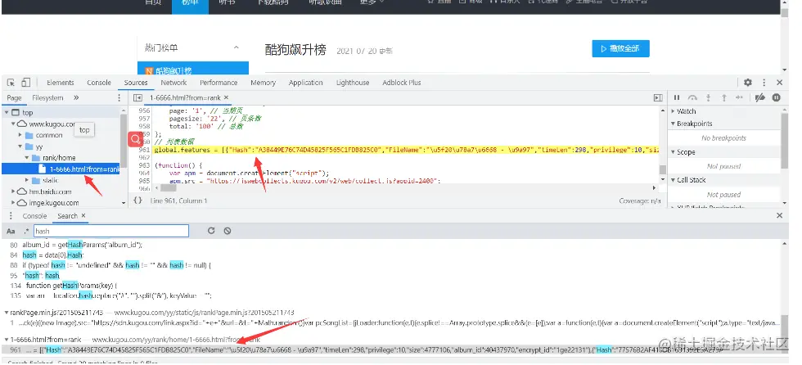Activate the inspect element picker icon
This screenshot has width=802, height=365.
(x=11, y=83)
